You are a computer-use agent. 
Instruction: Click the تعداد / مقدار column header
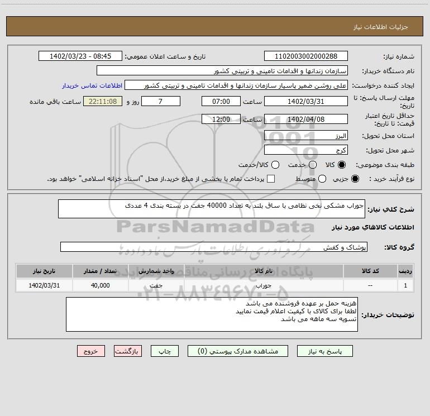point(100,271)
